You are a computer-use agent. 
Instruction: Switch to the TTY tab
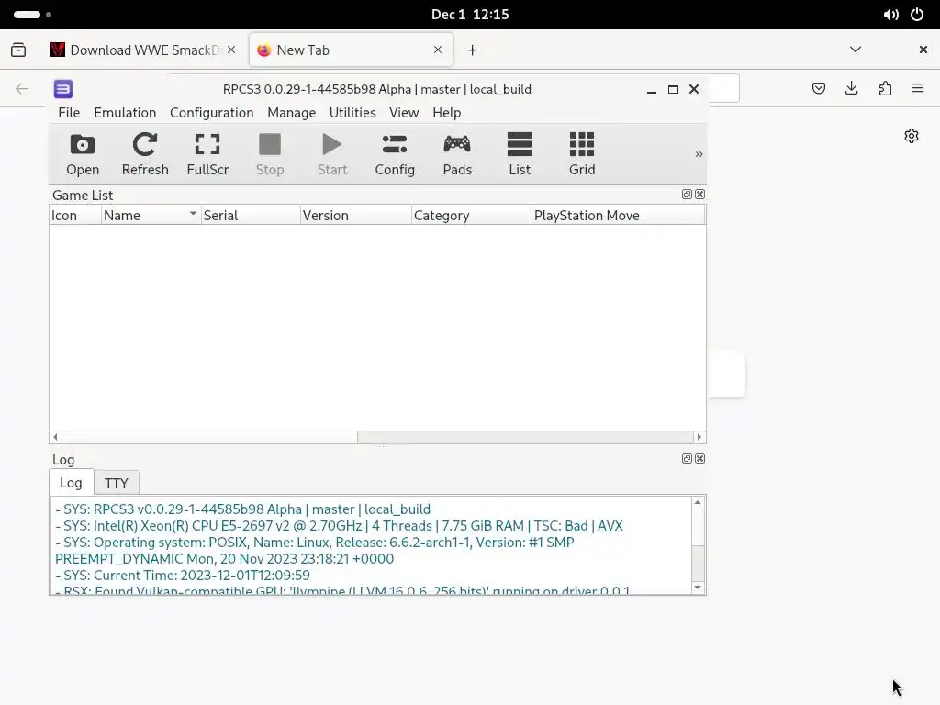pos(117,483)
